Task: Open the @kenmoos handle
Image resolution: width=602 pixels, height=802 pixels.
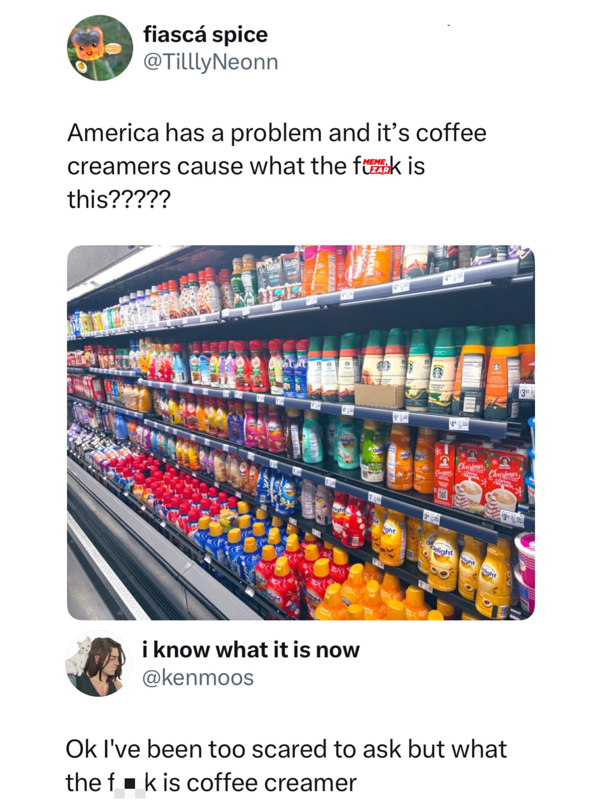Action: click(198, 677)
